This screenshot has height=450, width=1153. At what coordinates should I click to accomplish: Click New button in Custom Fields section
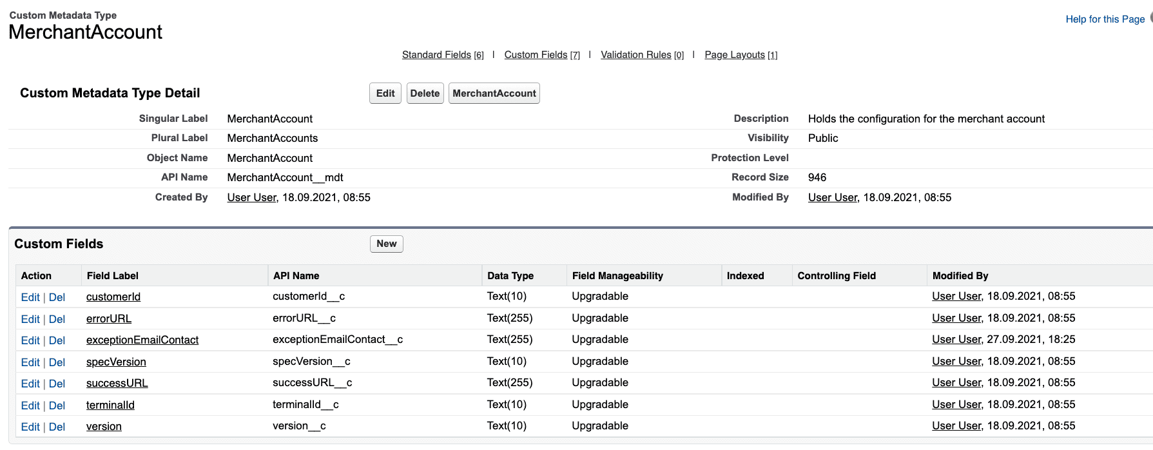pyautogui.click(x=386, y=244)
